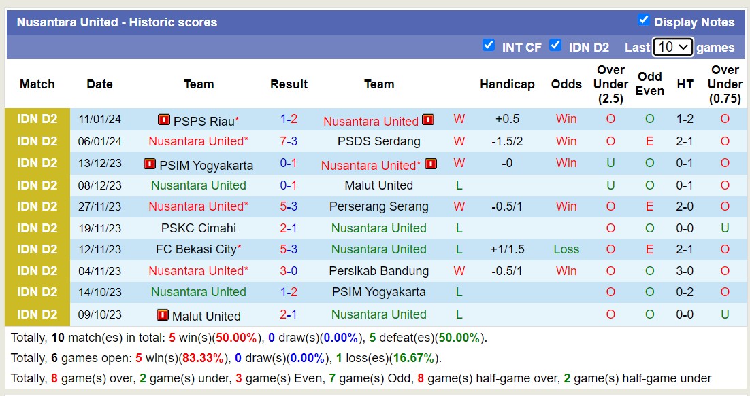Click the Handicap column header

tap(508, 84)
